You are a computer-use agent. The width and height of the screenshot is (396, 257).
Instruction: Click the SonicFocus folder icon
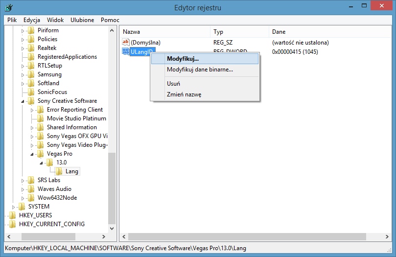tap(31, 92)
